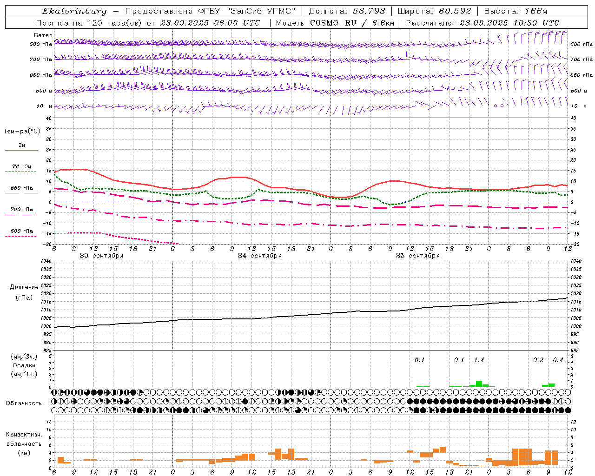Click the 850 гПа temperature legend entry

(21, 188)
